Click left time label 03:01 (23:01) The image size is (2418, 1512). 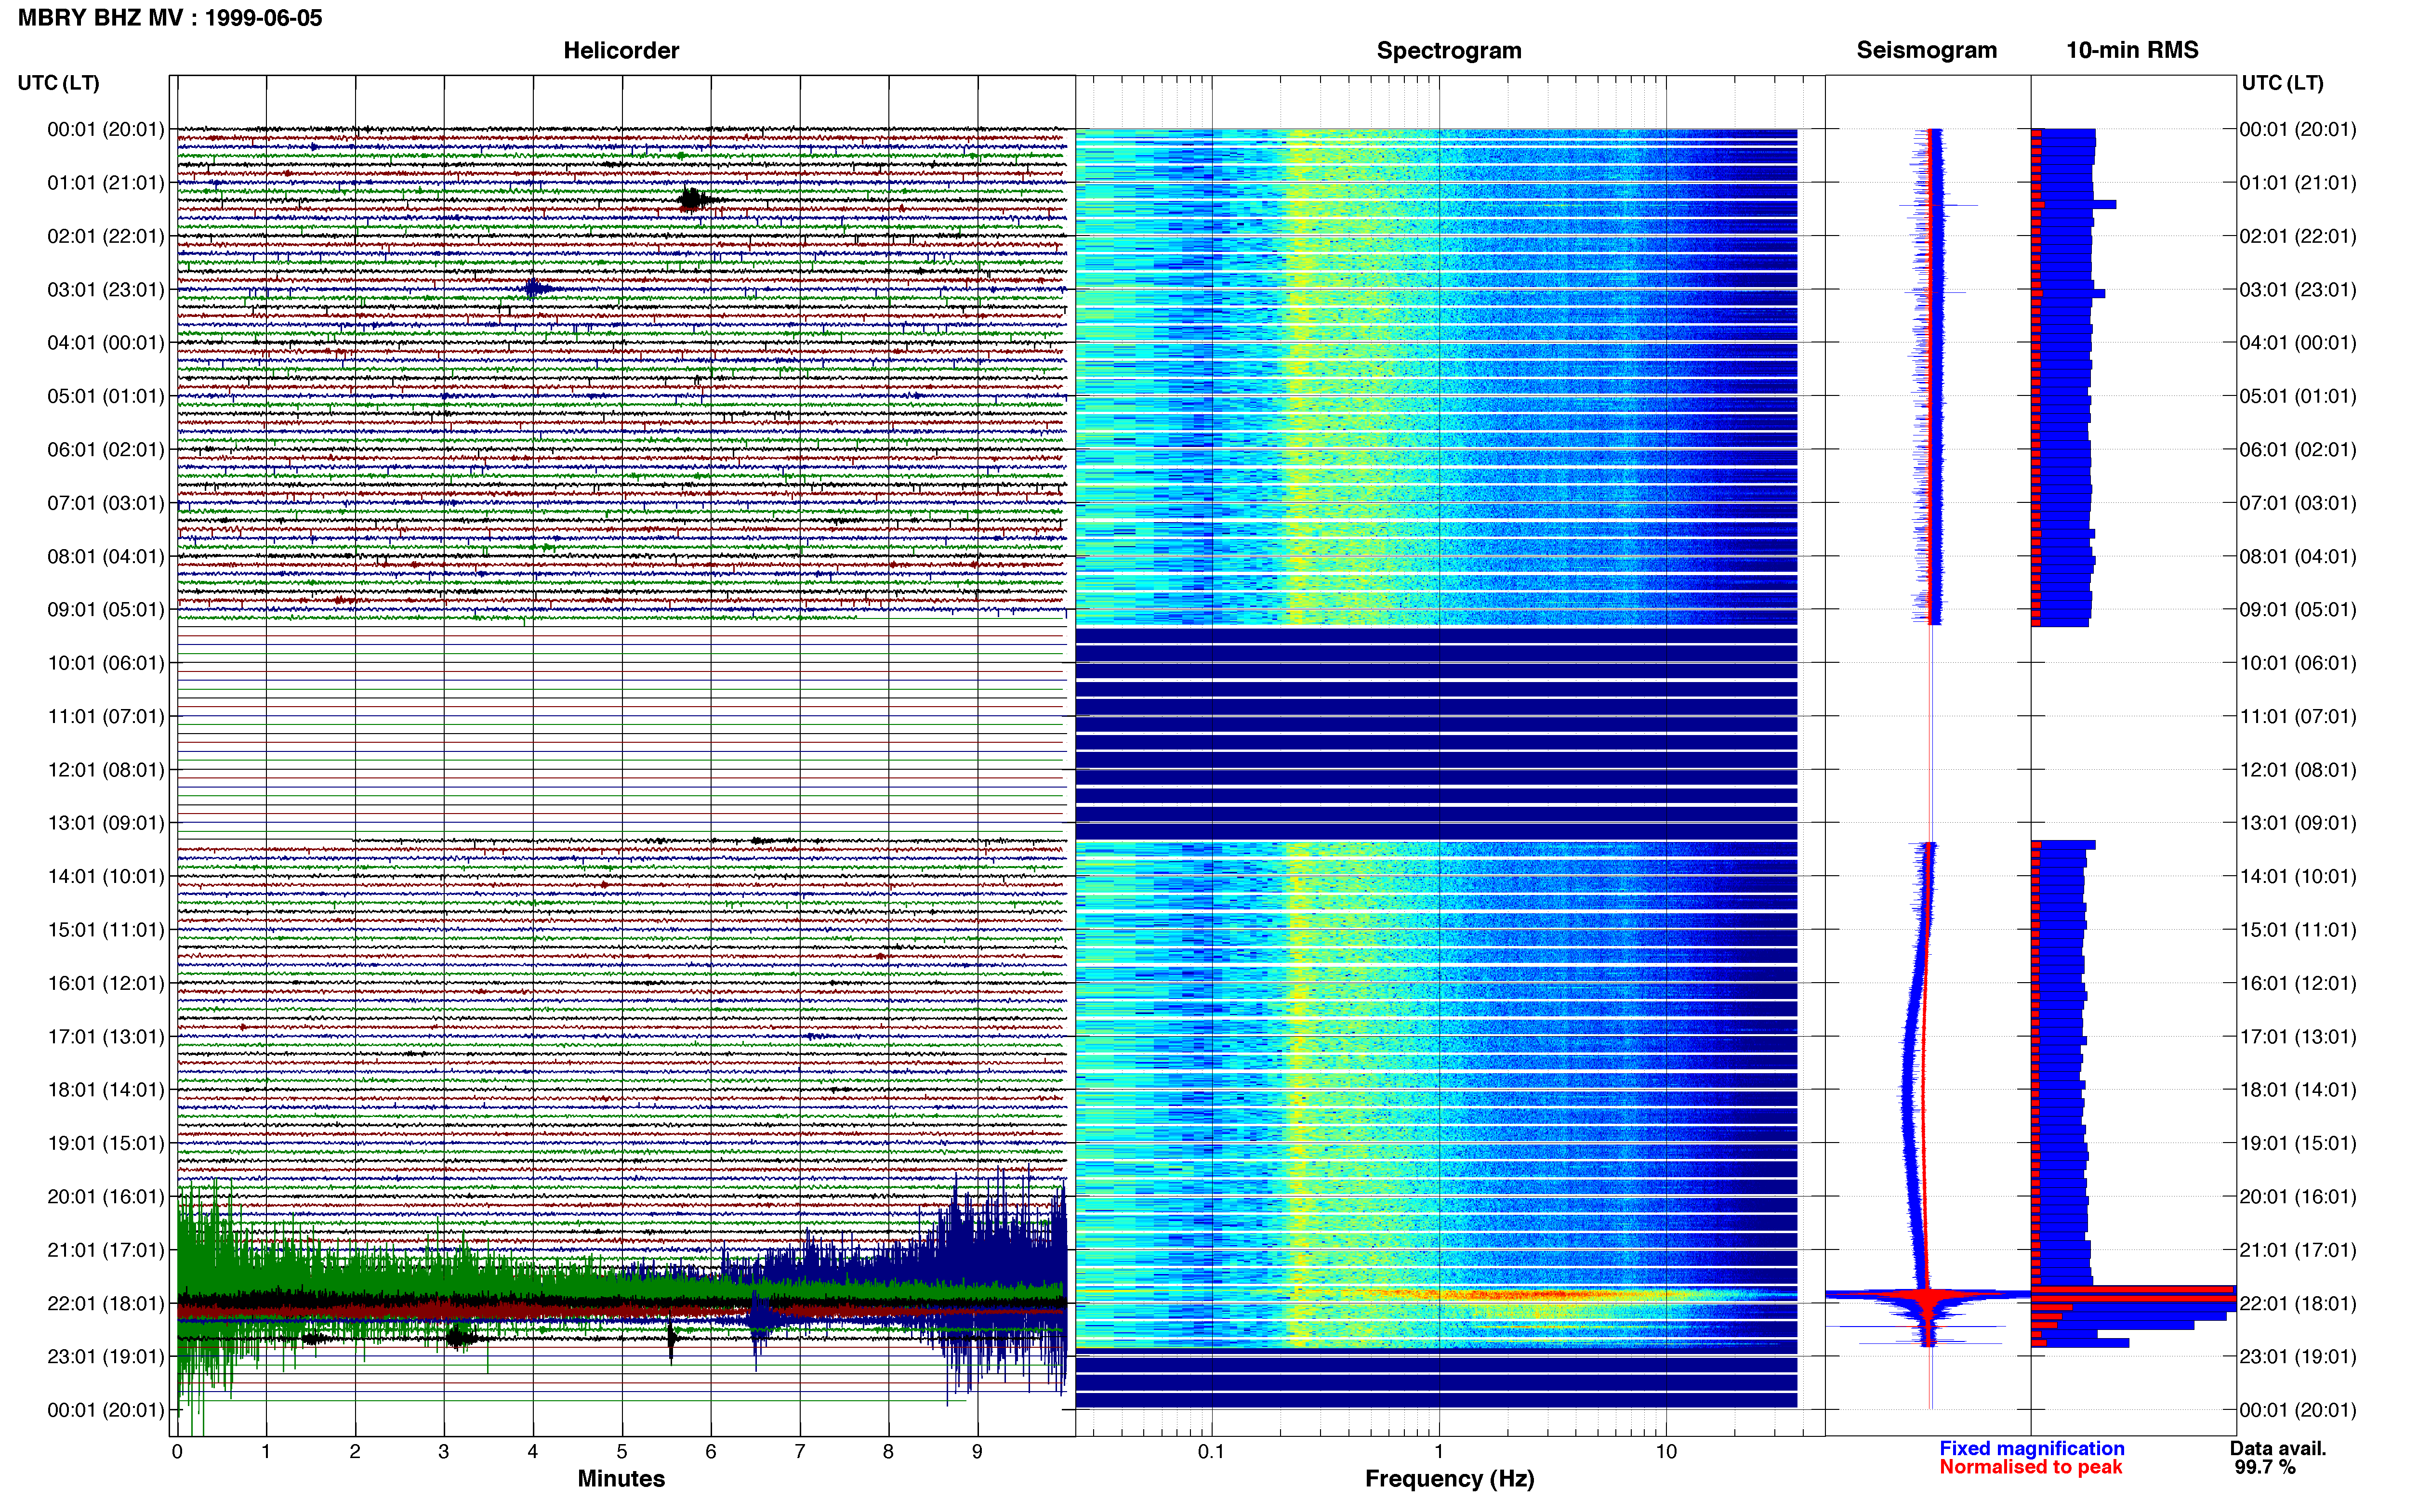tap(106, 290)
